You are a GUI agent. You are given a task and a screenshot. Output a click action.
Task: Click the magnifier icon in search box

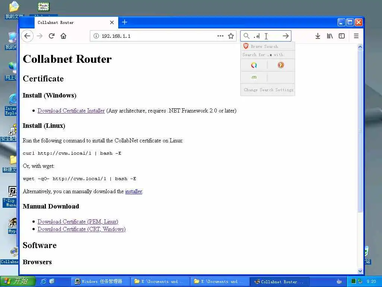(247, 36)
